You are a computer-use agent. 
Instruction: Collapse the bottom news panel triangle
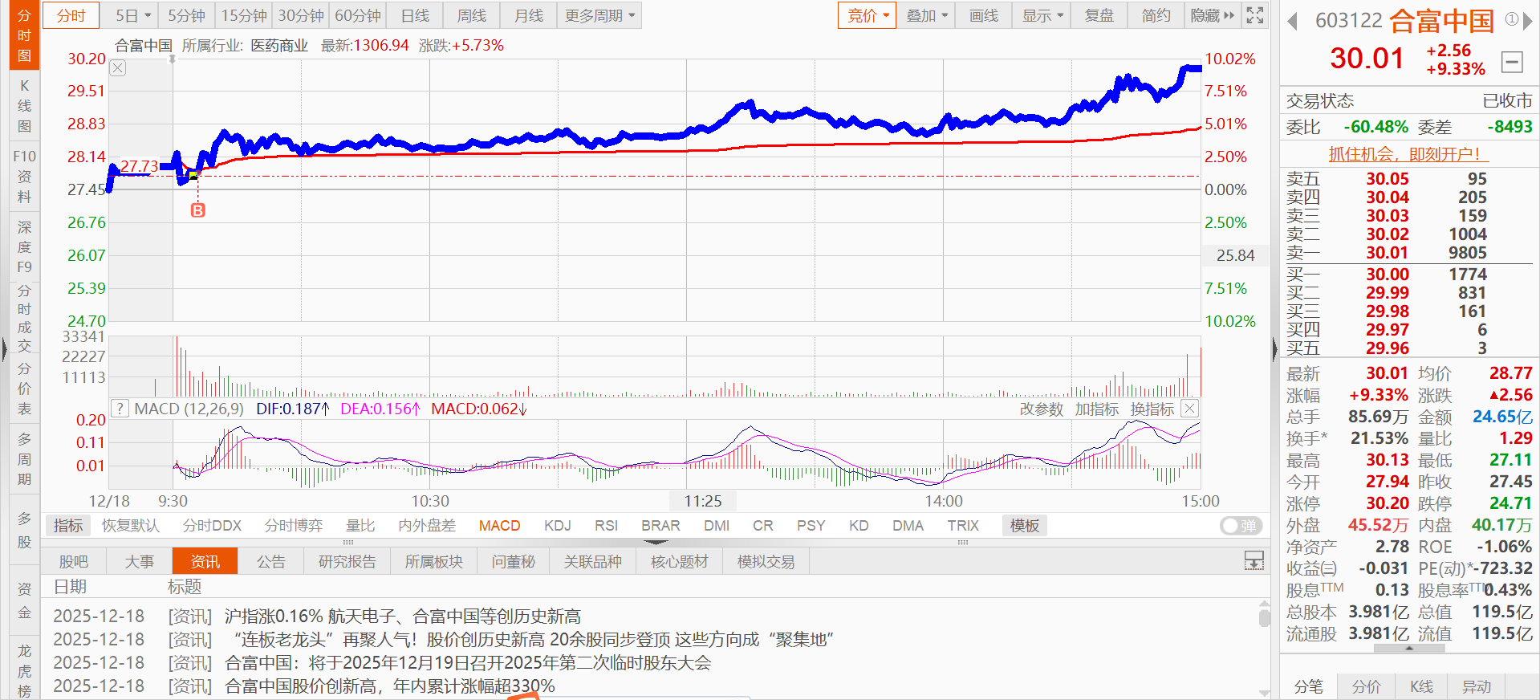click(x=656, y=543)
